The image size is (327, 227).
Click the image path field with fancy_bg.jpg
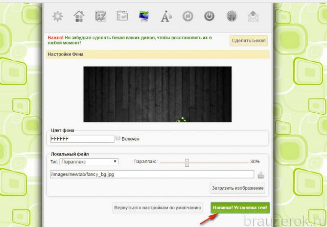[x=152, y=174]
